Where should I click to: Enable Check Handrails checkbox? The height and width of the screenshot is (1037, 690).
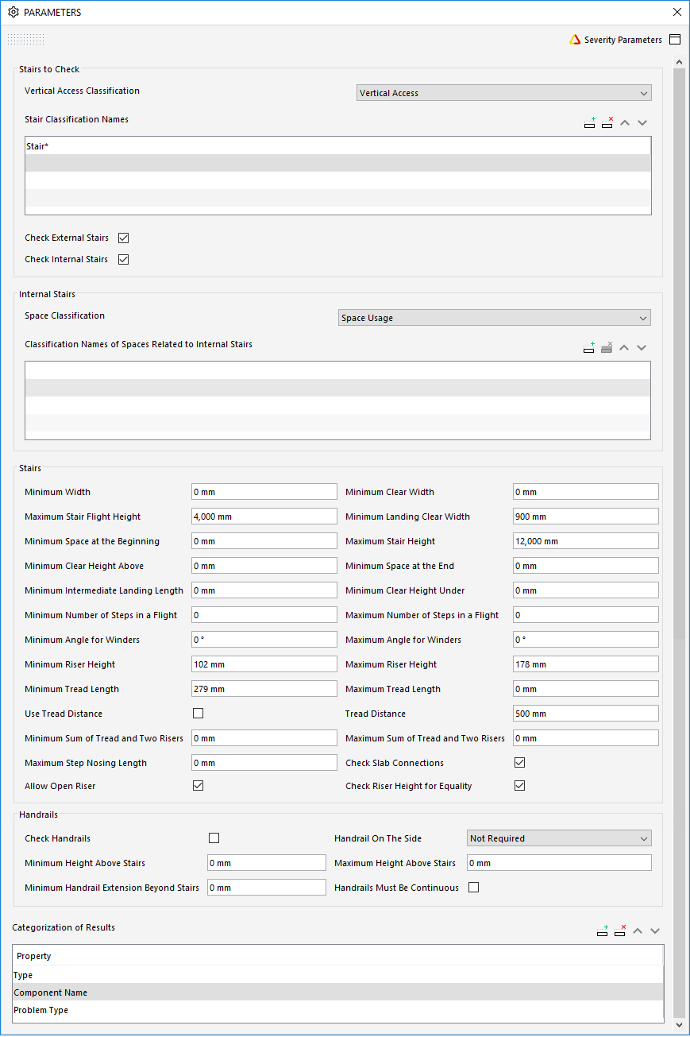coord(214,838)
